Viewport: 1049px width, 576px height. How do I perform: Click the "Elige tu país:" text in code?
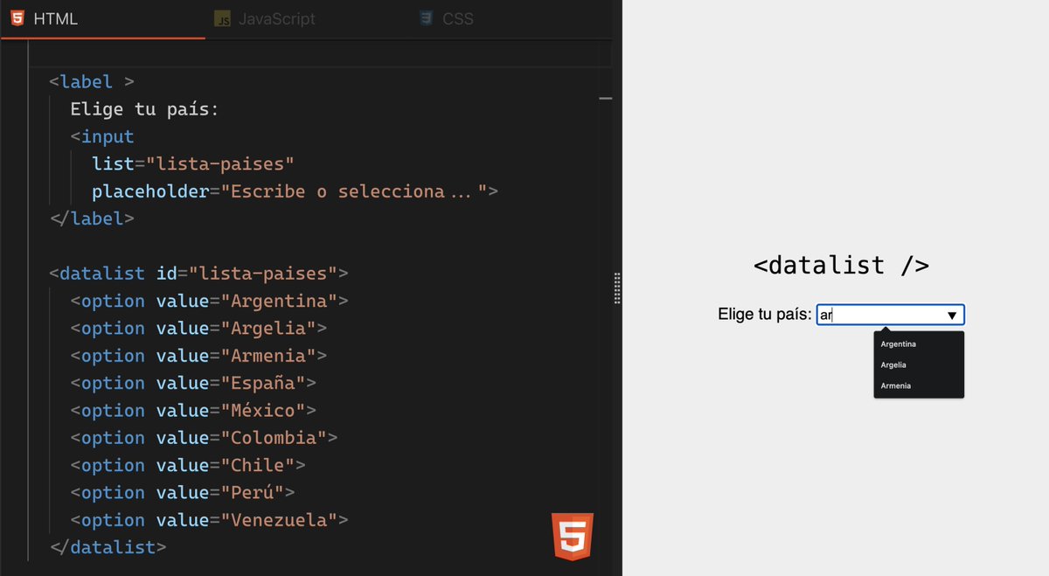click(144, 109)
